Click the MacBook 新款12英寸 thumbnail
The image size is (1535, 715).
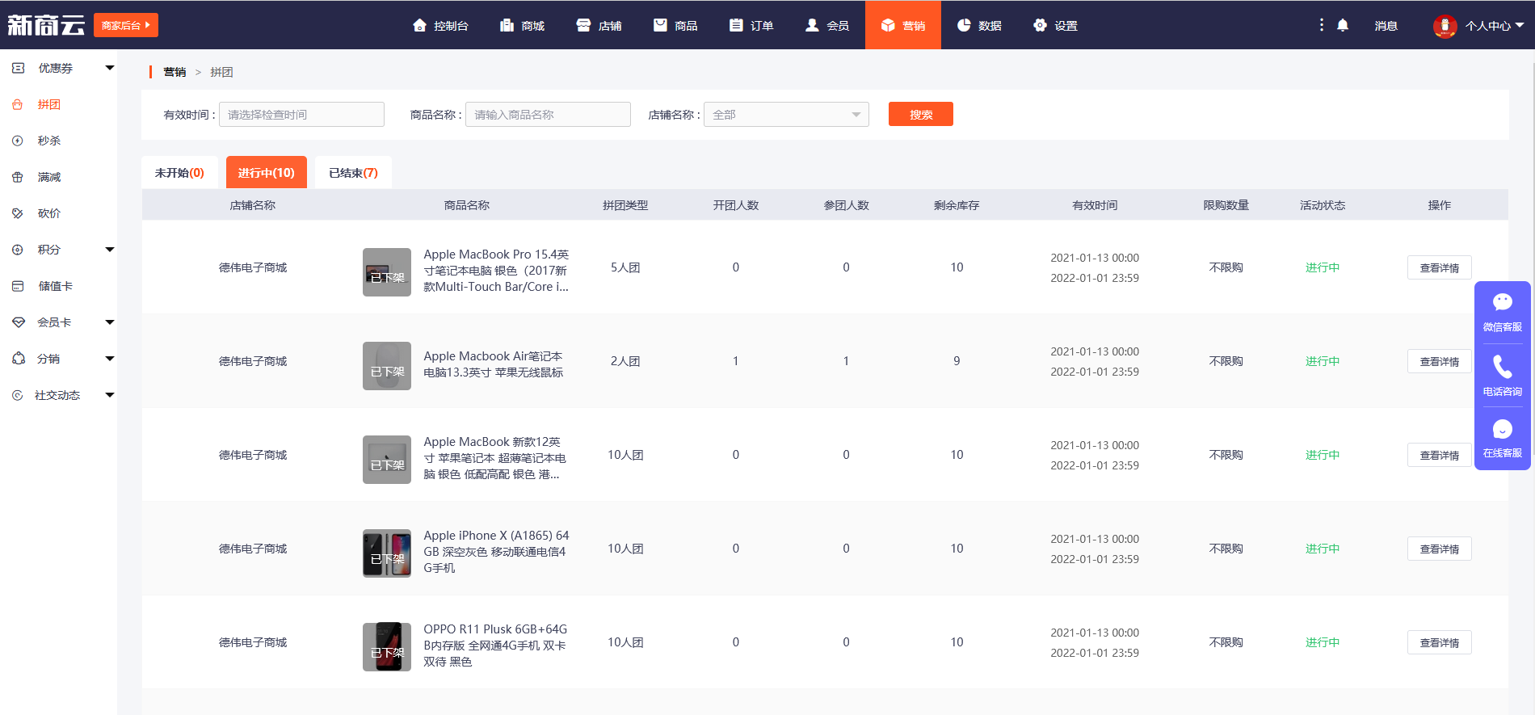click(387, 460)
